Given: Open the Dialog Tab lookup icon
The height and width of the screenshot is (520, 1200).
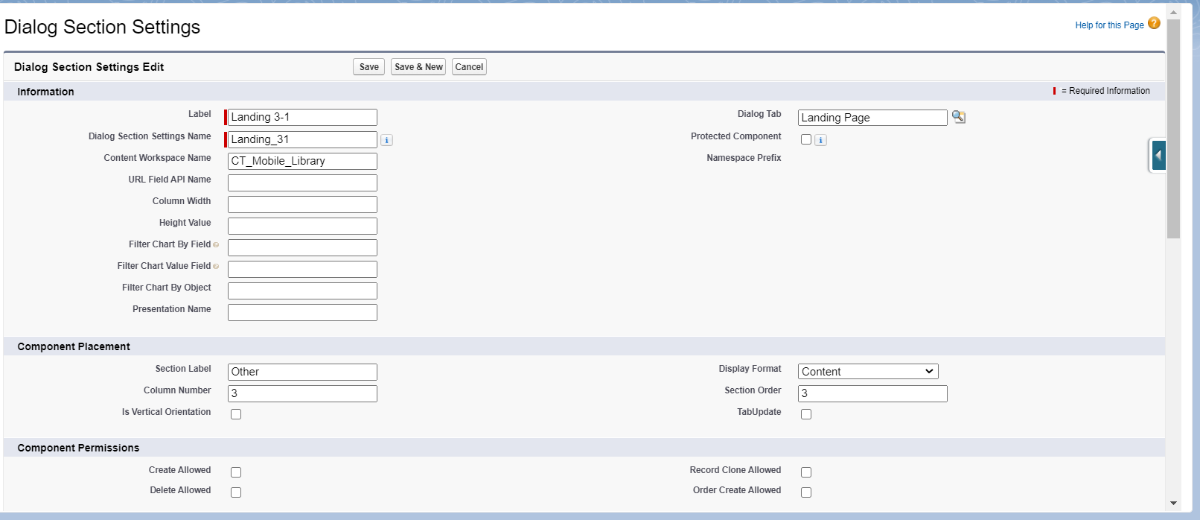Looking at the screenshot, I should 959,117.
